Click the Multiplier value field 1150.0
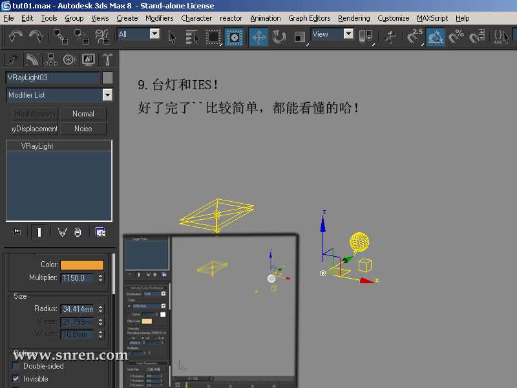517x388 pixels. pyautogui.click(x=78, y=278)
